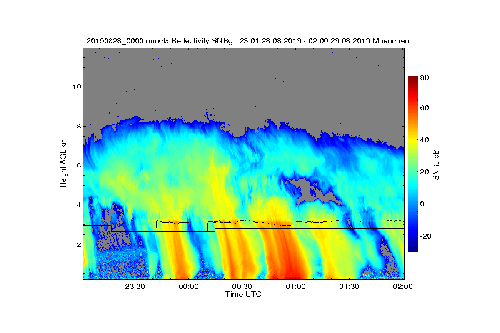The image size is (500, 333).
Task: Click the colorbar value 40
Action: pos(425,140)
